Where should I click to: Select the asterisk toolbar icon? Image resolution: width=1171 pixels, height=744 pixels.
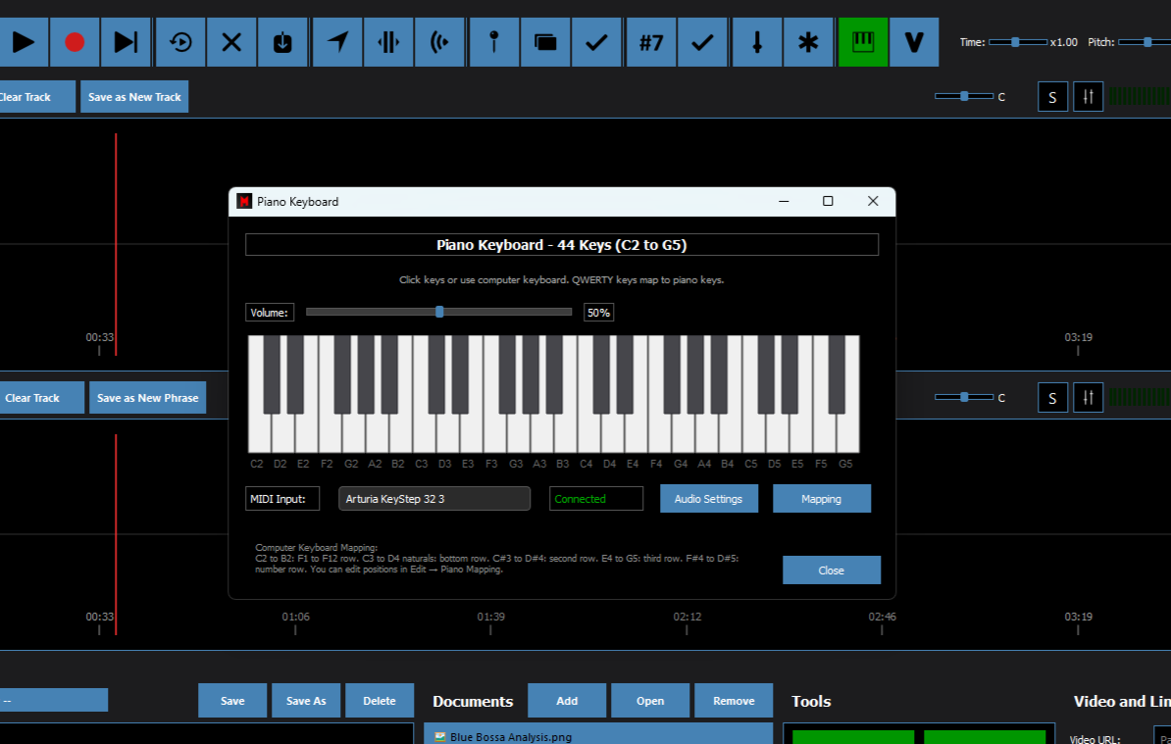808,41
